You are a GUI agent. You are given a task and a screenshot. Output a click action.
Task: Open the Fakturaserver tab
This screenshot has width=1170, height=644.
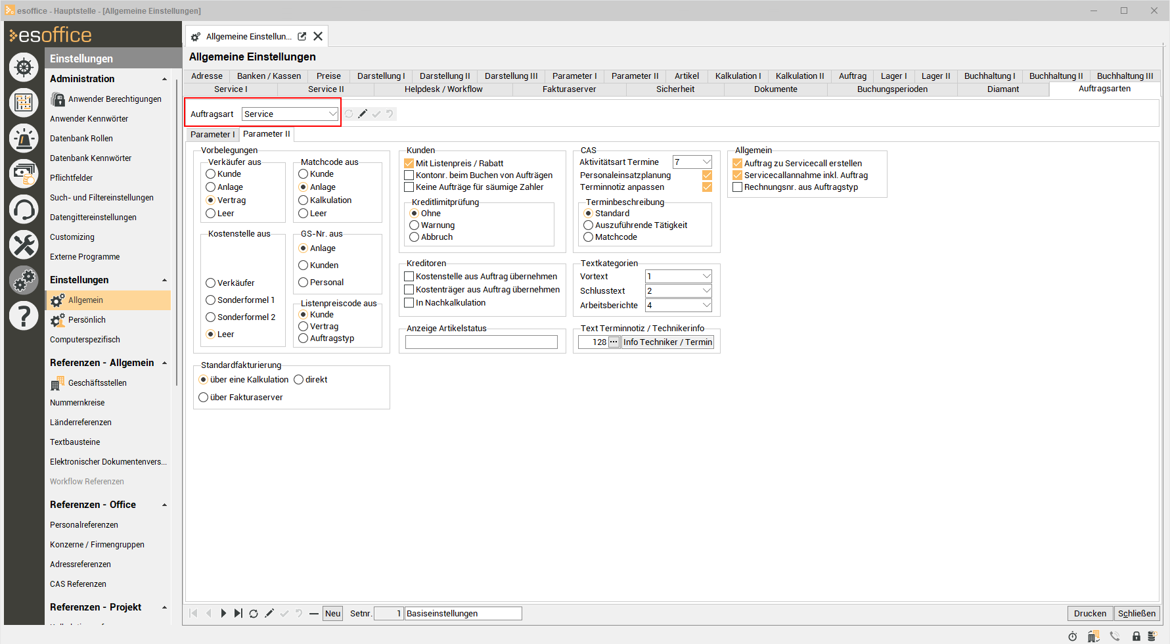[x=569, y=89]
